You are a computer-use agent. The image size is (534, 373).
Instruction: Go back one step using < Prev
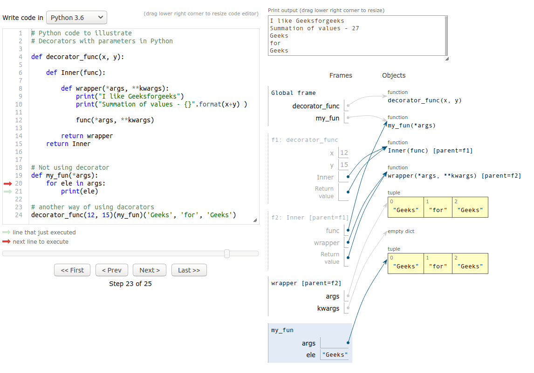coord(111,270)
